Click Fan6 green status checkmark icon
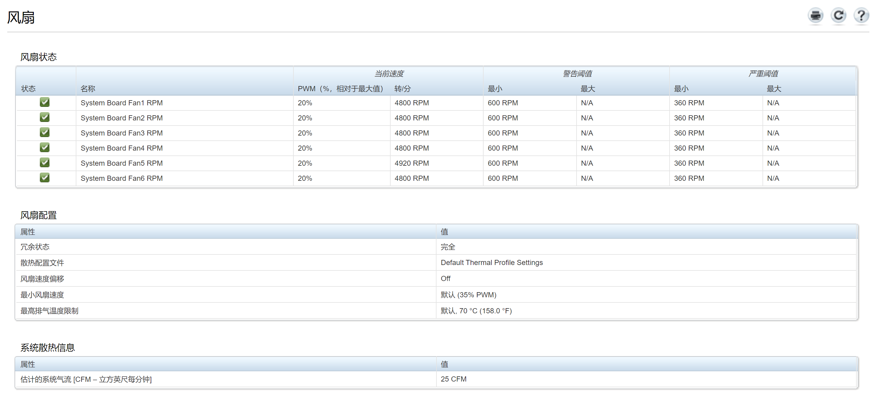876x412 pixels. 45,178
